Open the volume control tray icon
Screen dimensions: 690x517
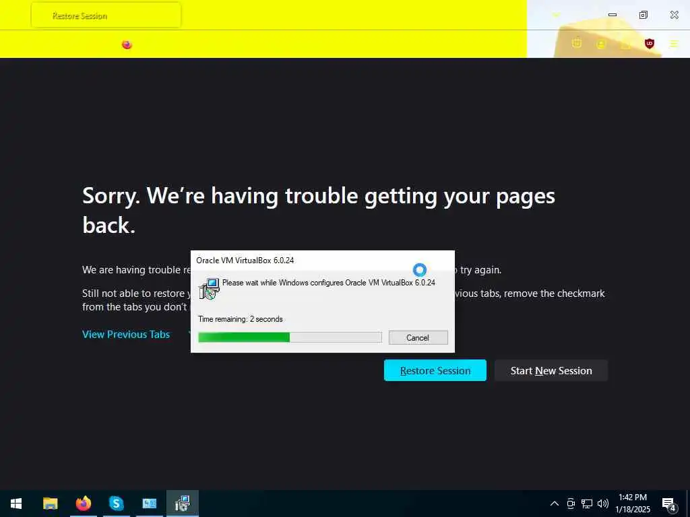(x=603, y=504)
